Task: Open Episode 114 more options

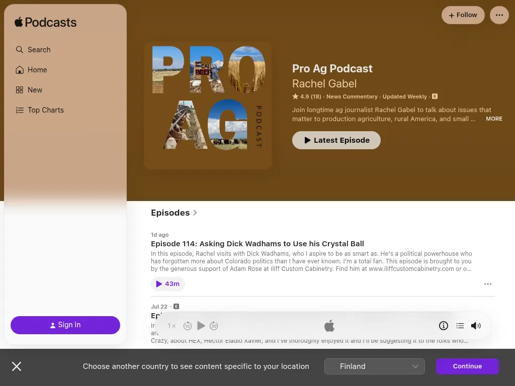Action: click(x=488, y=284)
